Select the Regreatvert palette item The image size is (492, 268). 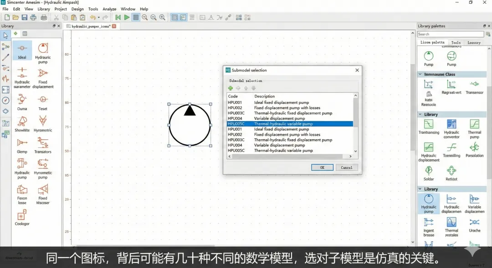451,87
